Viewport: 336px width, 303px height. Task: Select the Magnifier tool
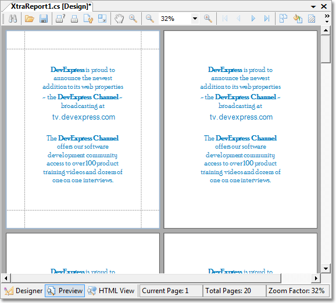[x=133, y=19]
